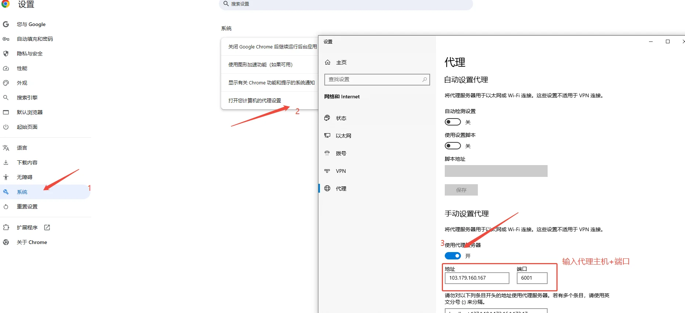Click the speedometer icon for 性能
The image size is (685, 313).
[x=6, y=68]
